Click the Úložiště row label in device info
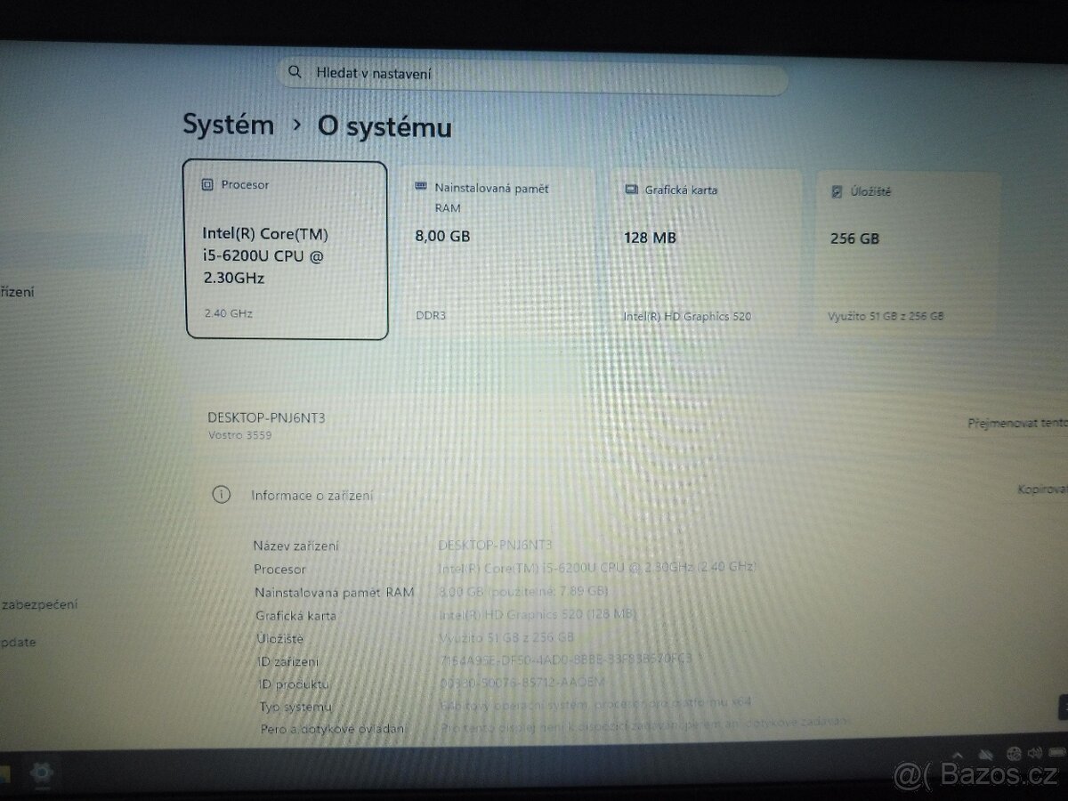Screen dimensions: 1068x801 coord(279,638)
